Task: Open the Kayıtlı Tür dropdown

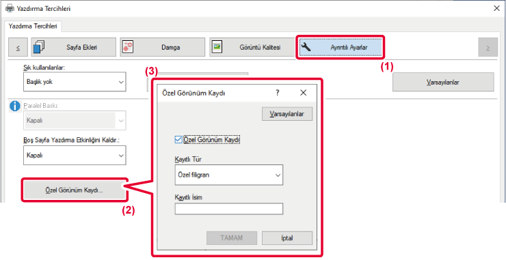Action: 229,175
